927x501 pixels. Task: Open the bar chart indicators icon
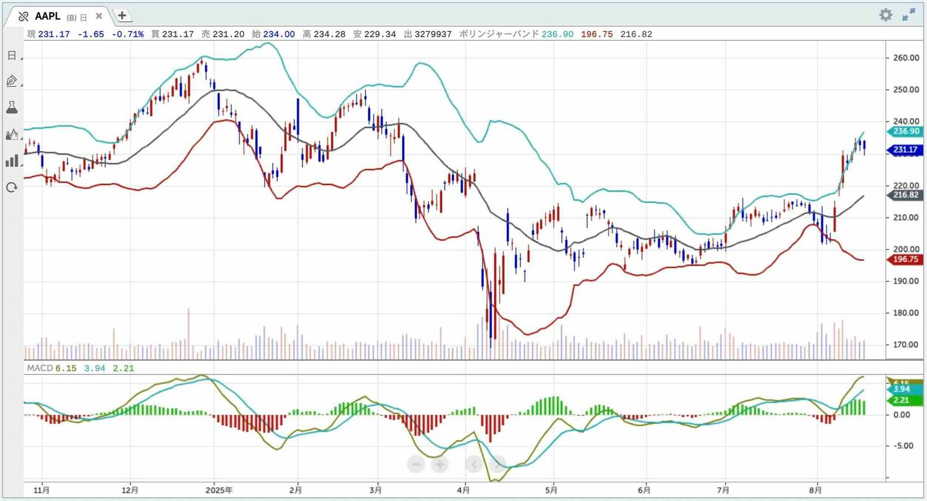pos(11,160)
